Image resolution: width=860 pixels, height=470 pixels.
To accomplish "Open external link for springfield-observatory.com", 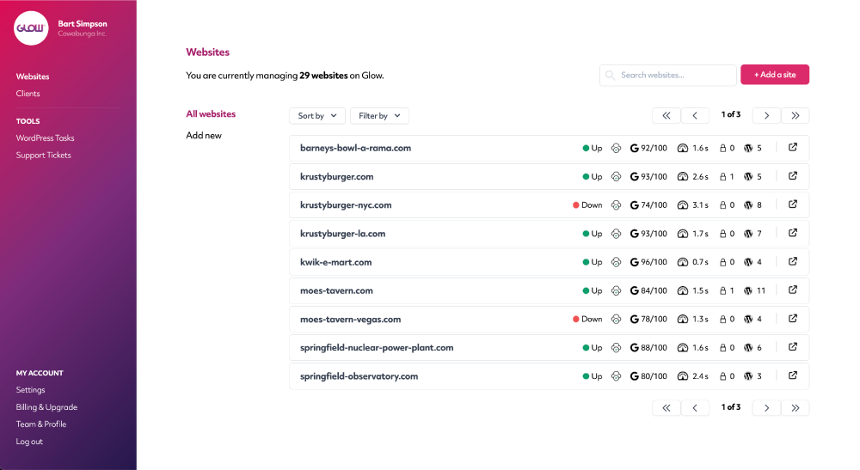I will pyautogui.click(x=793, y=375).
